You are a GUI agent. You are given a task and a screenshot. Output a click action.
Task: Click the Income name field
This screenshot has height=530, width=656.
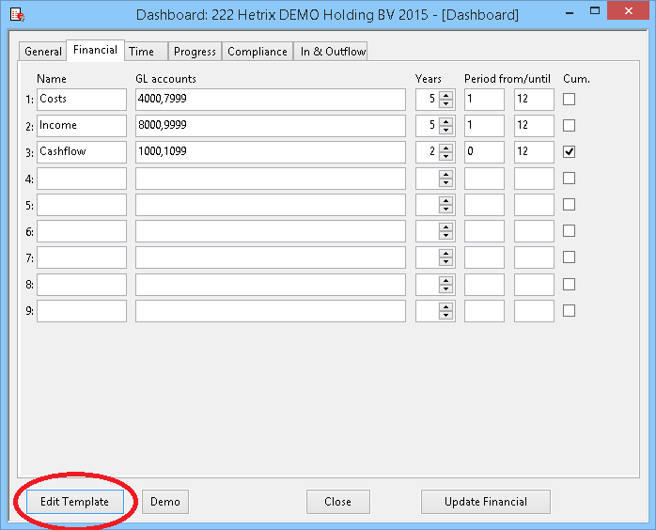(82, 126)
